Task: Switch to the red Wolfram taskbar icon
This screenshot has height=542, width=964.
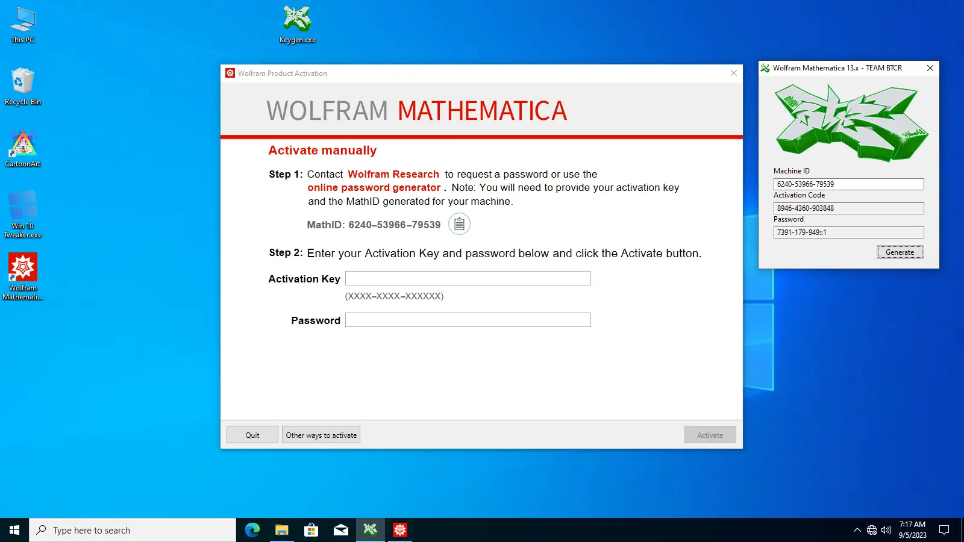Action: point(400,530)
